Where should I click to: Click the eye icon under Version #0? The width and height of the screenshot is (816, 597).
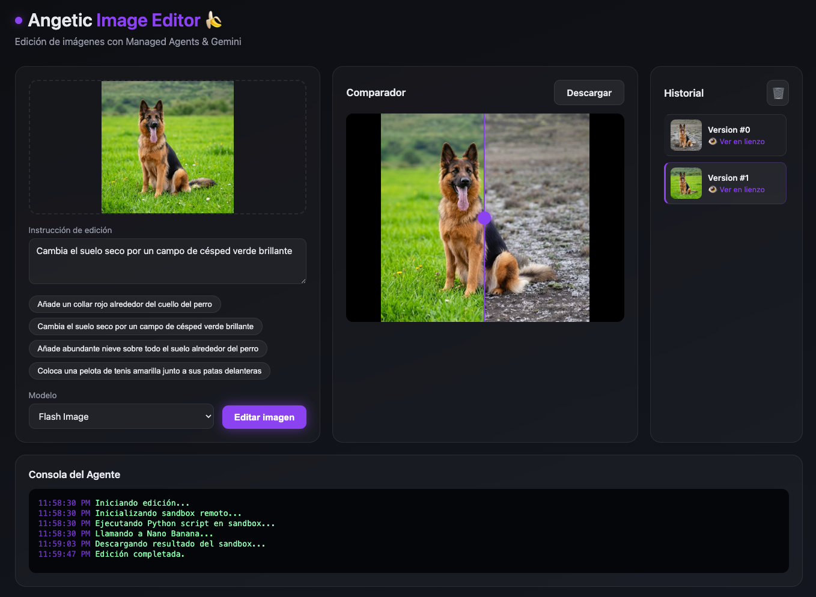(x=713, y=142)
